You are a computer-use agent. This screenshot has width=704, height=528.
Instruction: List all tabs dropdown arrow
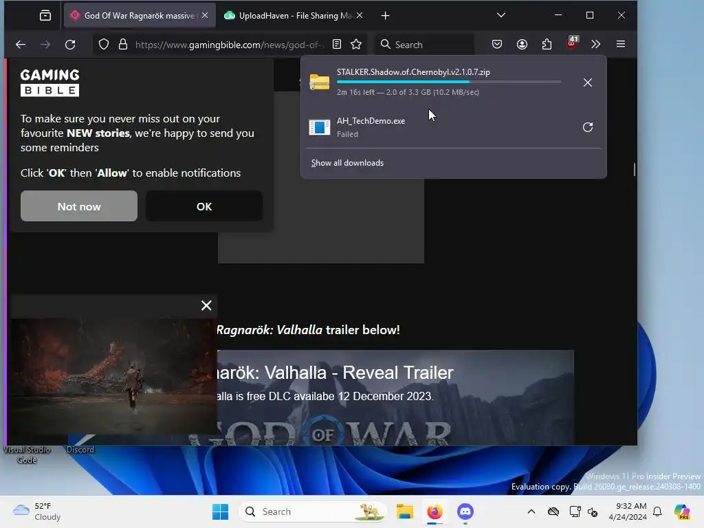pyautogui.click(x=501, y=15)
